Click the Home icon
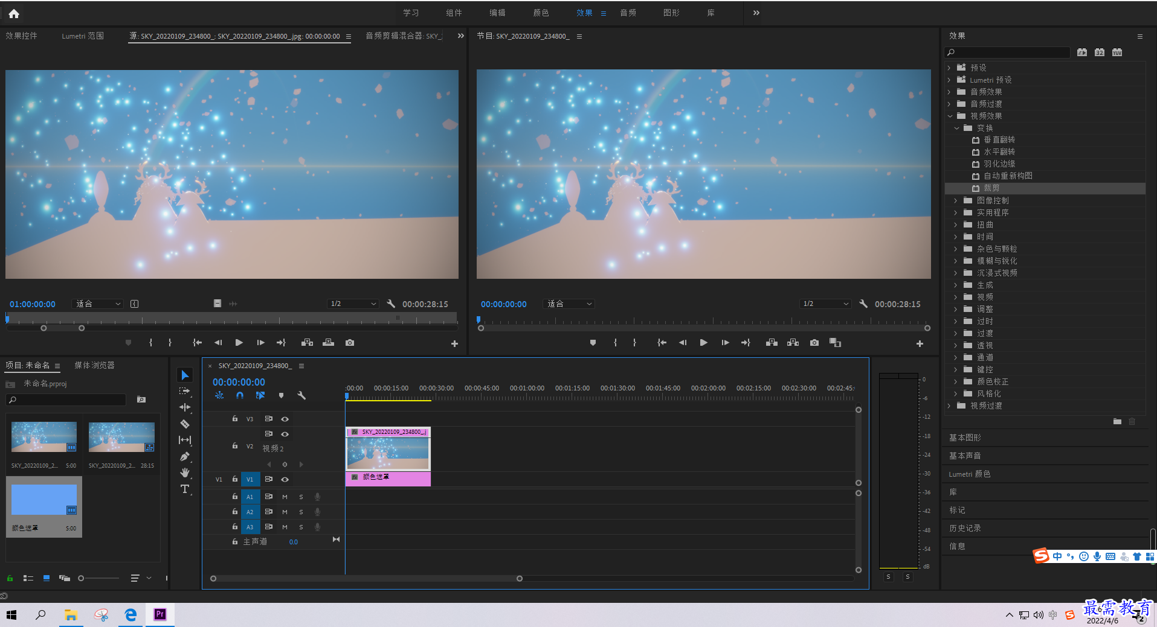The width and height of the screenshot is (1157, 627). point(14,13)
